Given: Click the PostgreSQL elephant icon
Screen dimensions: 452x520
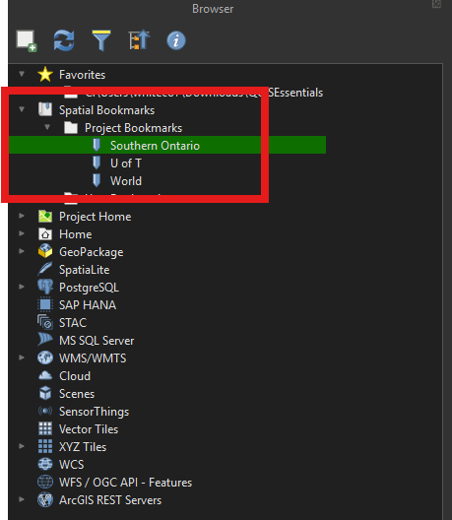Looking at the screenshot, I should pos(45,287).
